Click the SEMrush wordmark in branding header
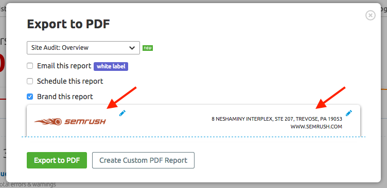 (85, 121)
